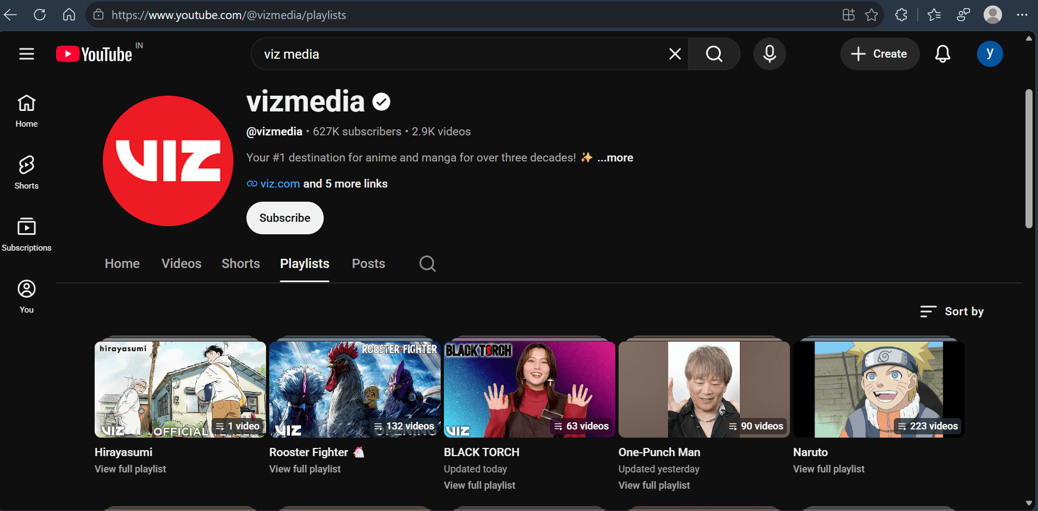Switch to the channel Posts tab

[x=369, y=264]
